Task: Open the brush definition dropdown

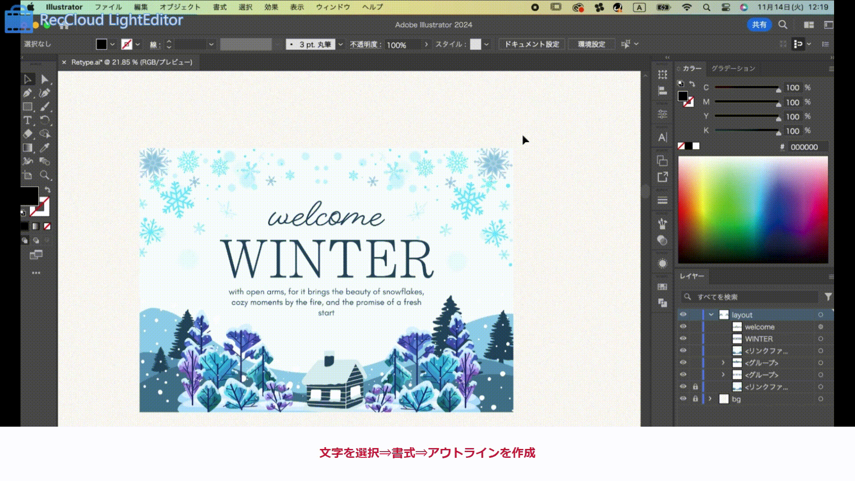Action: tap(341, 45)
